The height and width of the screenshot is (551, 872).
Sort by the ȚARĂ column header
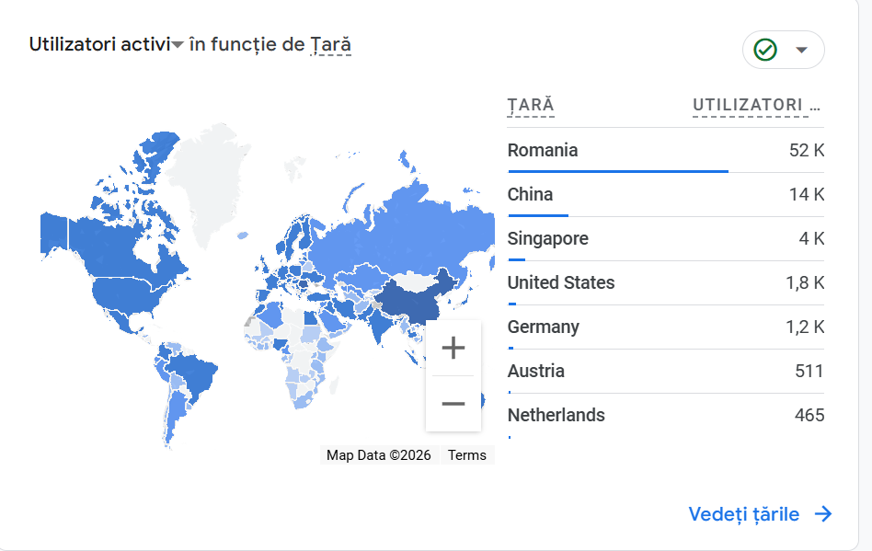click(531, 106)
